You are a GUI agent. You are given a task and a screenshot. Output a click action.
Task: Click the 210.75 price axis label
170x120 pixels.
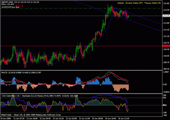(x=166, y=43)
